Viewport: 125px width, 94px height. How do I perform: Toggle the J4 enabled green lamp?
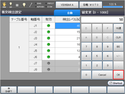[48, 44]
